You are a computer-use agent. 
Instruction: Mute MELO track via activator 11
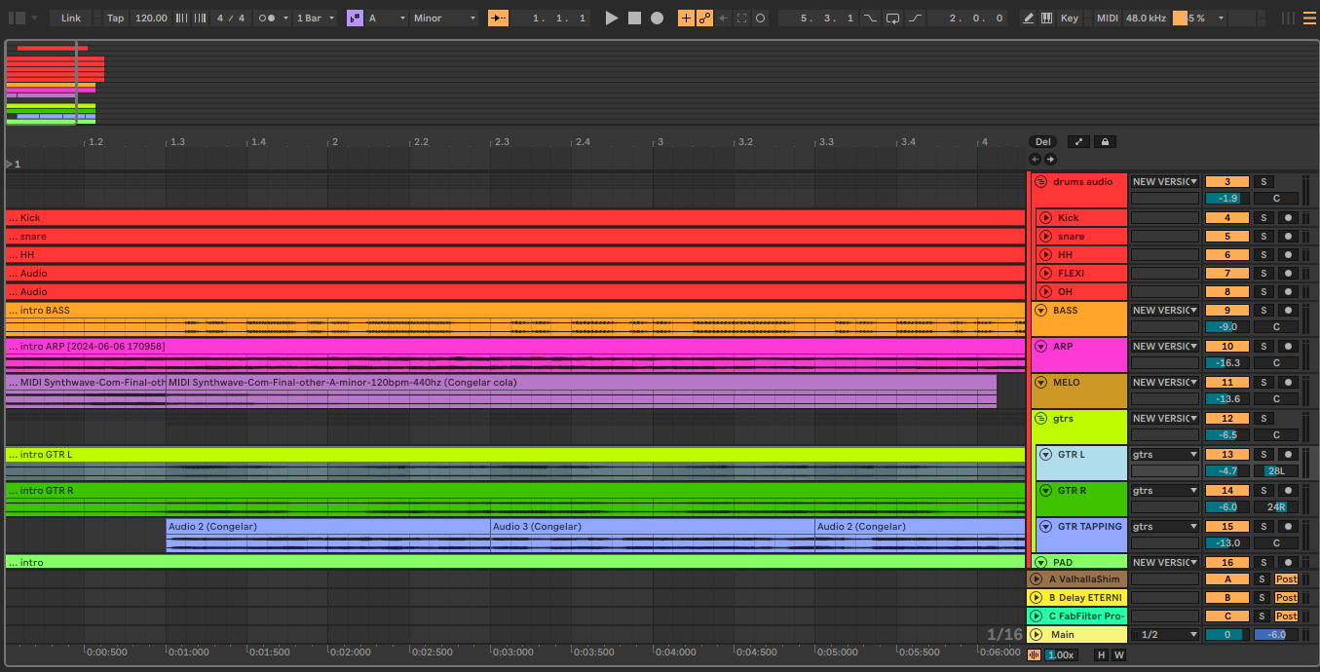[1227, 383]
